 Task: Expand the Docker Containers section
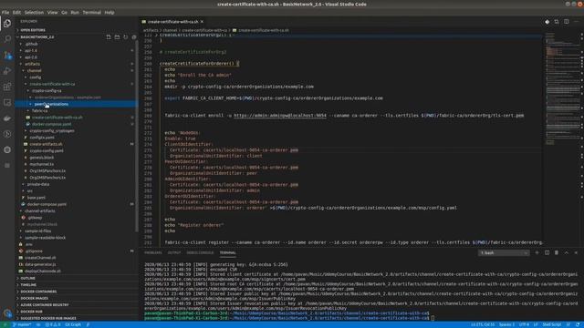(38, 292)
